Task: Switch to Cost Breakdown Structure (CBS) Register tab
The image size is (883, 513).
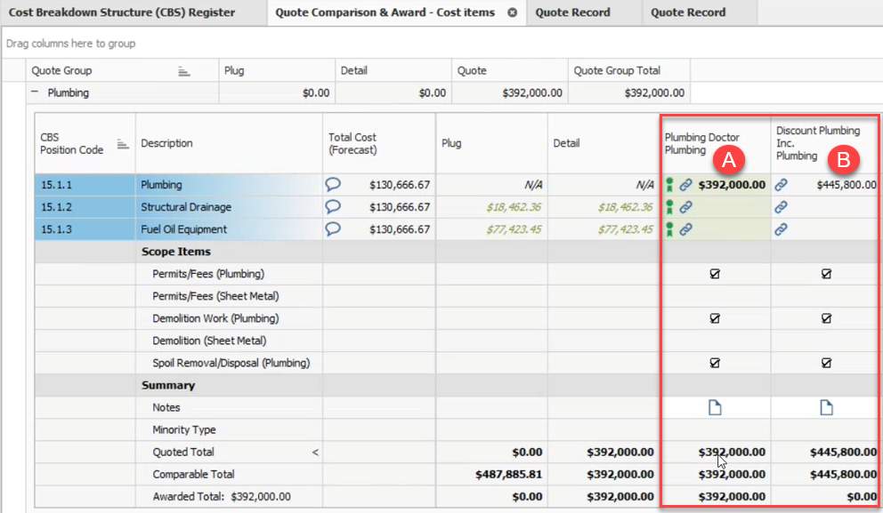Action: (122, 12)
